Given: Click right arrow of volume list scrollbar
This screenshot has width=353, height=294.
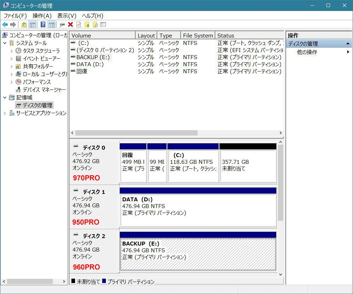Looking at the screenshot, I should (280, 133).
